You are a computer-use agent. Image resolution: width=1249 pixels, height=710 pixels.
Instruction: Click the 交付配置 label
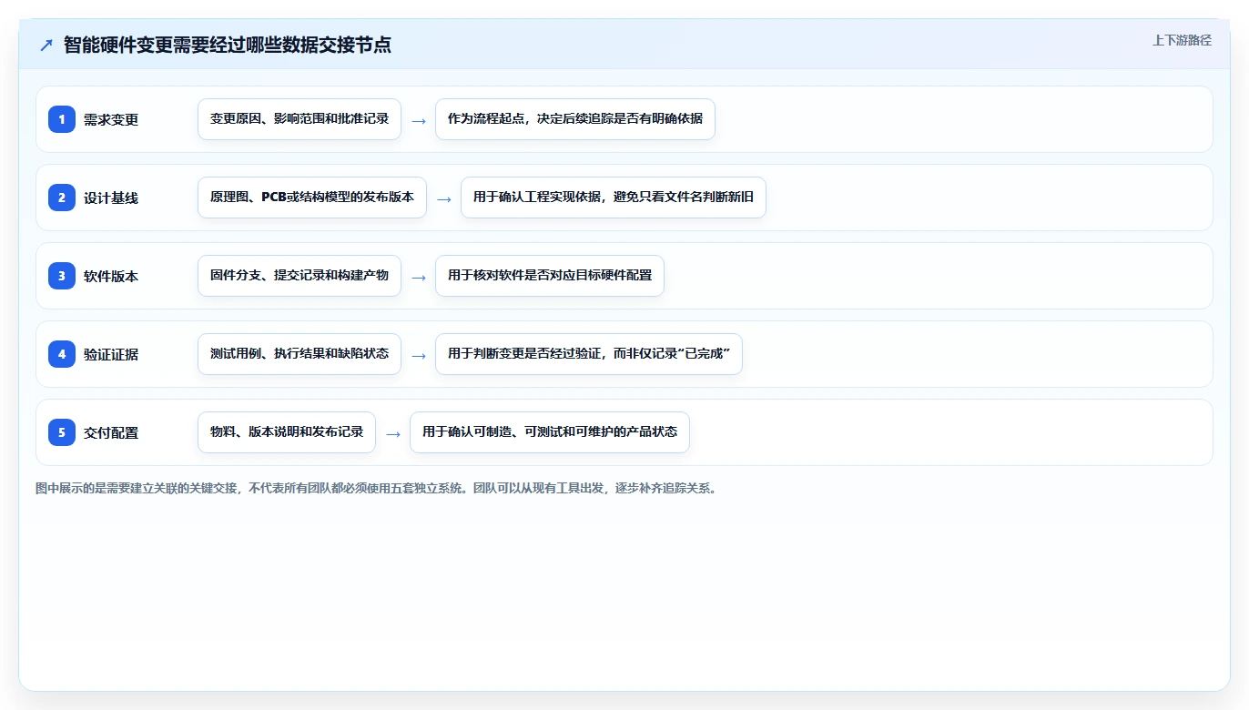pyautogui.click(x=111, y=433)
